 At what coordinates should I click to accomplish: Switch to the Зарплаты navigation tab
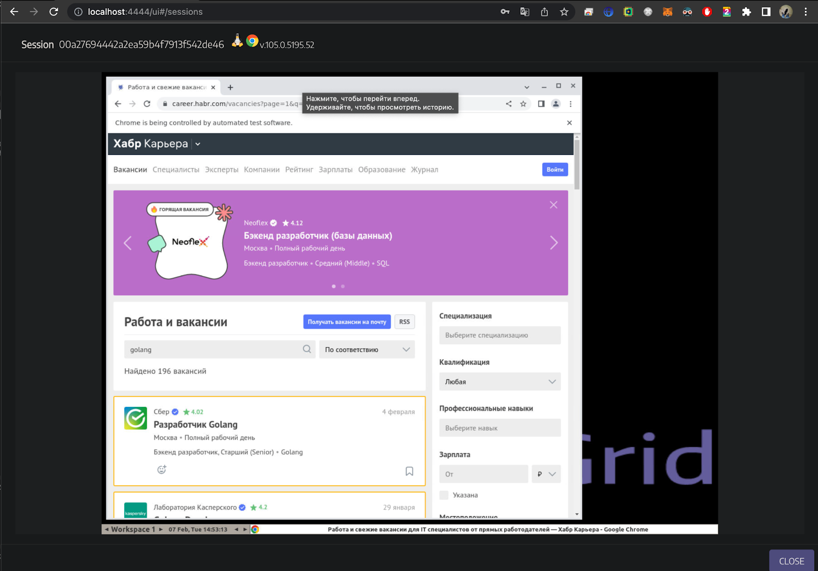pos(335,170)
